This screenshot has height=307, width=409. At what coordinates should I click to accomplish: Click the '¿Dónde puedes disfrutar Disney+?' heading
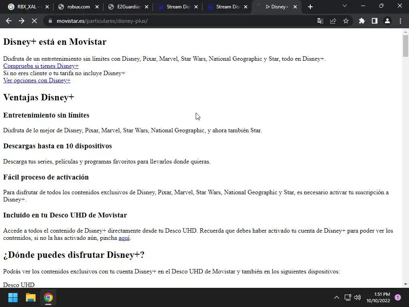click(74, 255)
